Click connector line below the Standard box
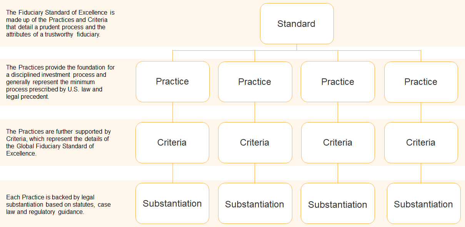The height and width of the screenshot is (227, 465). click(297, 47)
